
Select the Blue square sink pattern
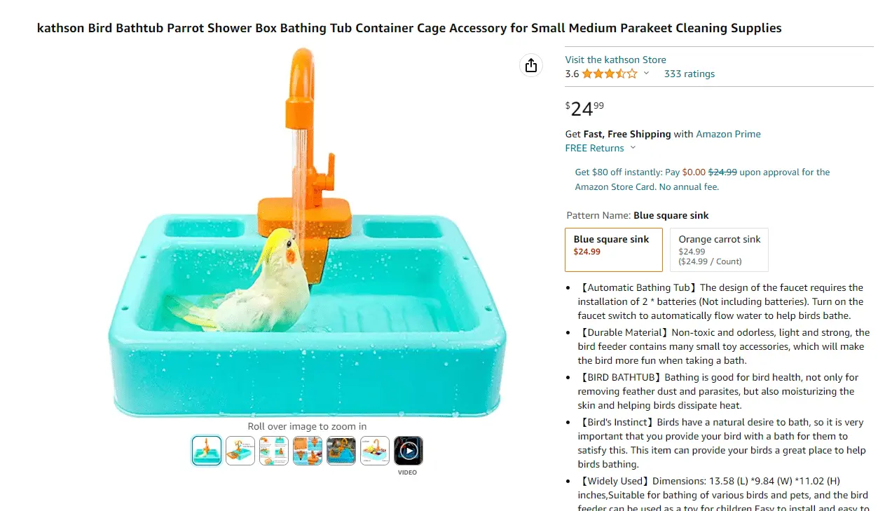[x=613, y=250]
